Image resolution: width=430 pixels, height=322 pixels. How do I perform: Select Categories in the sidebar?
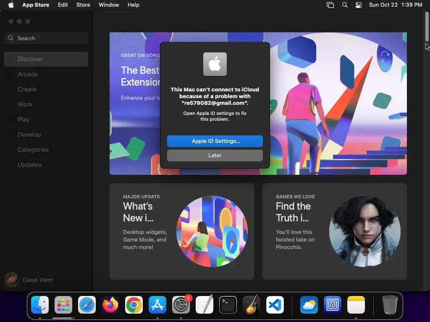(x=46, y=150)
